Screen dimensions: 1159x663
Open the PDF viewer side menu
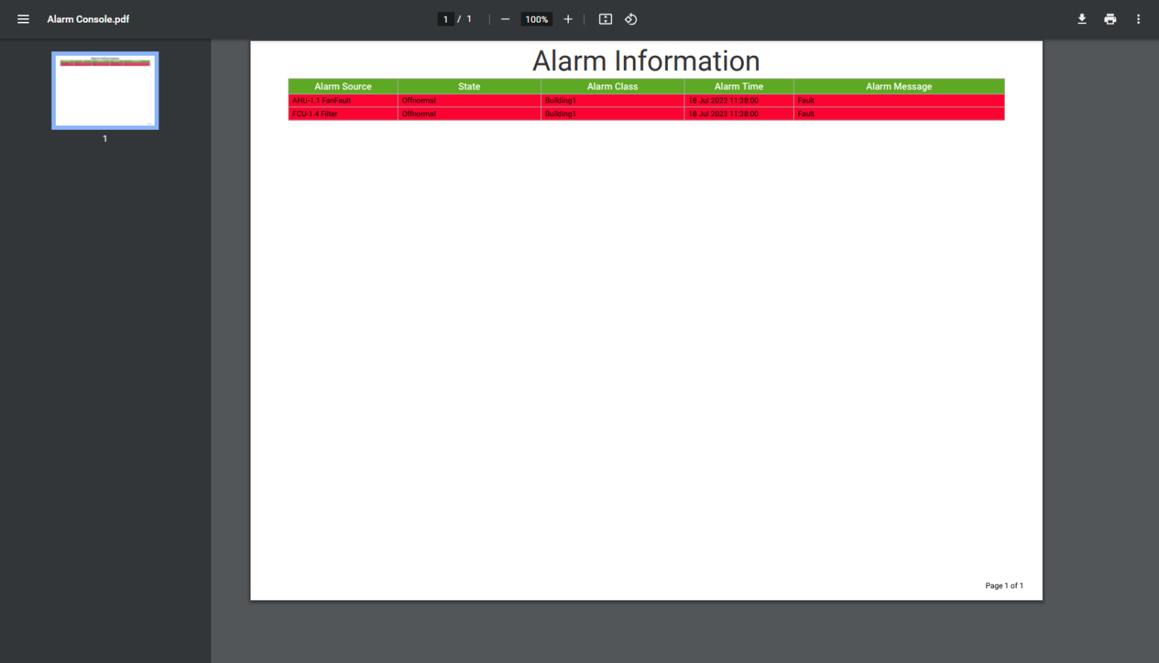tap(23, 19)
